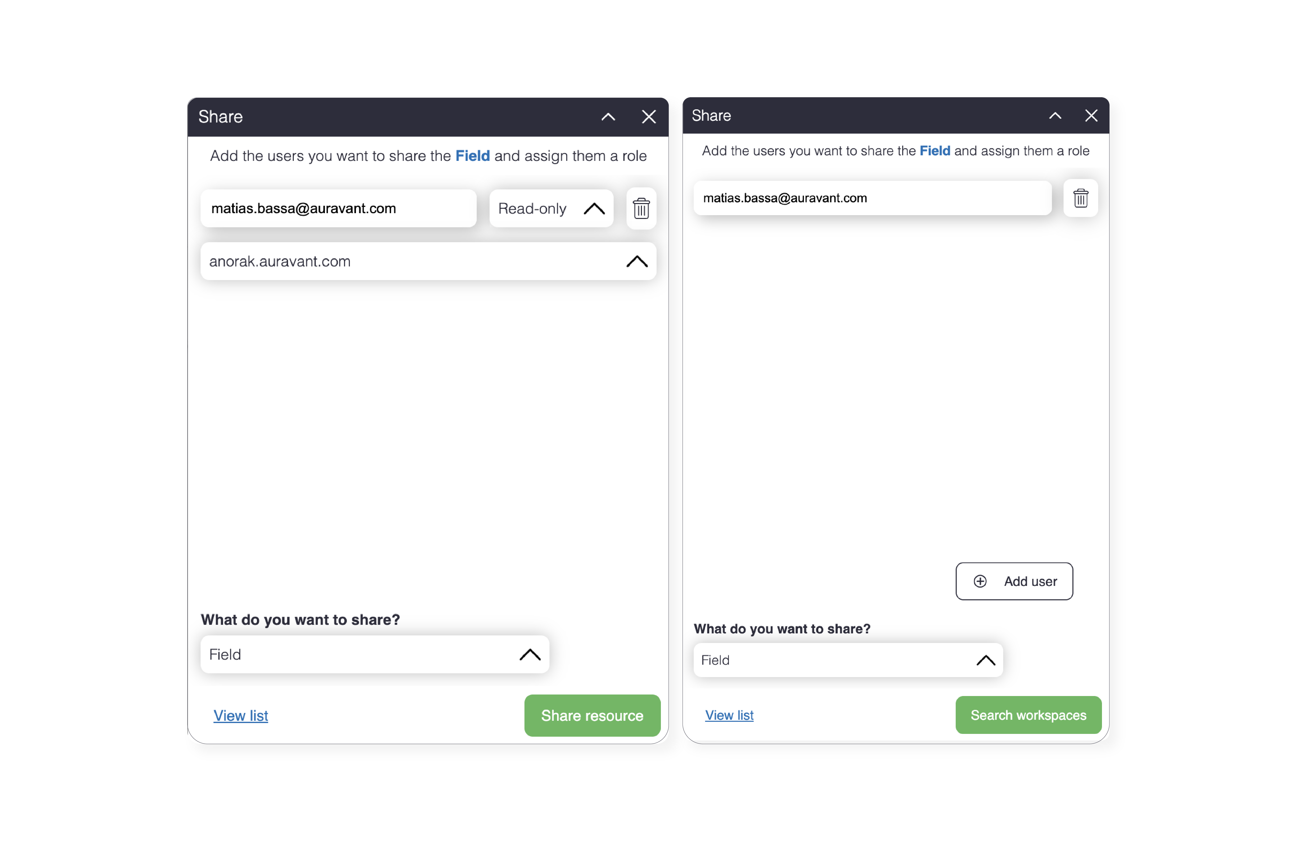
Task: Click the Share resource button
Action: tap(592, 715)
